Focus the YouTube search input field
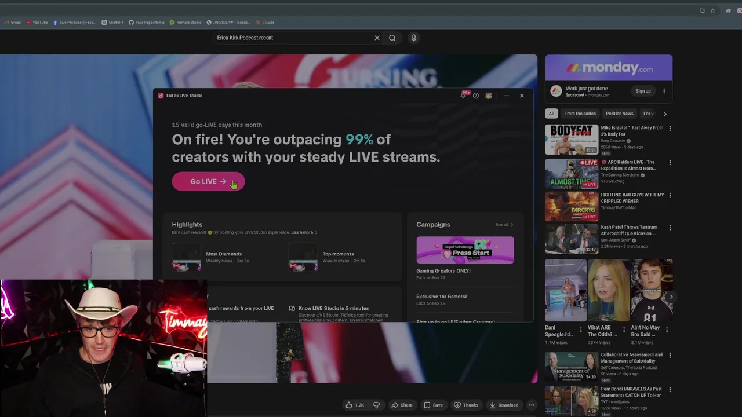Image resolution: width=742 pixels, height=417 pixels. (x=293, y=38)
